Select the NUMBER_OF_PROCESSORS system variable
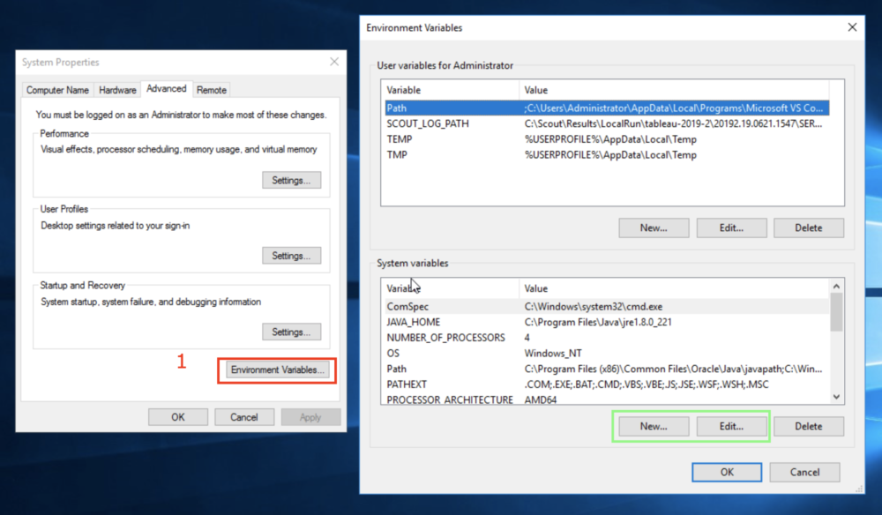Viewport: 882px width, 515px height. (x=607, y=338)
